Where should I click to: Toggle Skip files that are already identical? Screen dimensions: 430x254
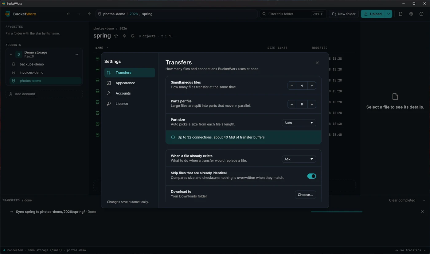click(x=311, y=176)
